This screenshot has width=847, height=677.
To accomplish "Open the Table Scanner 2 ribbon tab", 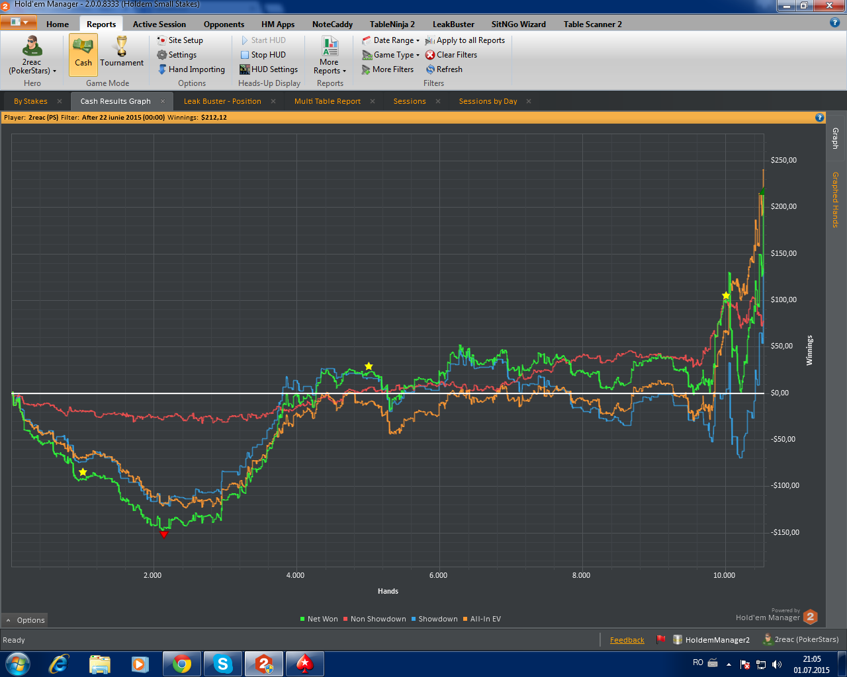I will click(x=593, y=24).
